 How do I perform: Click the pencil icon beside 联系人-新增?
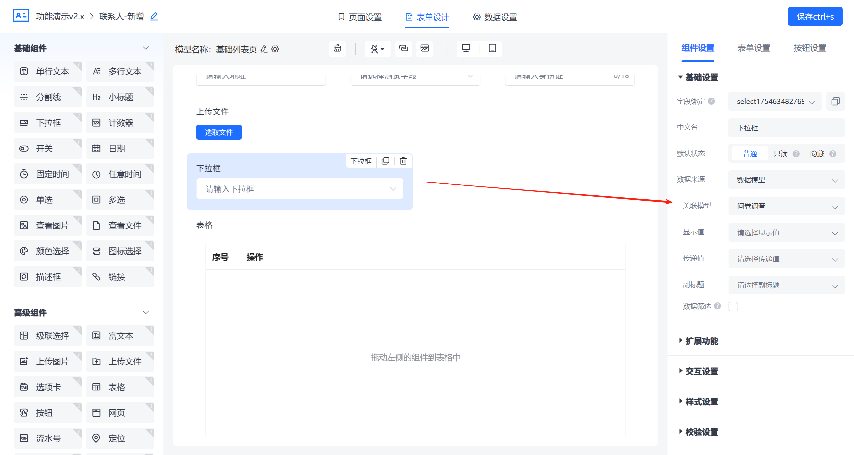tap(154, 16)
